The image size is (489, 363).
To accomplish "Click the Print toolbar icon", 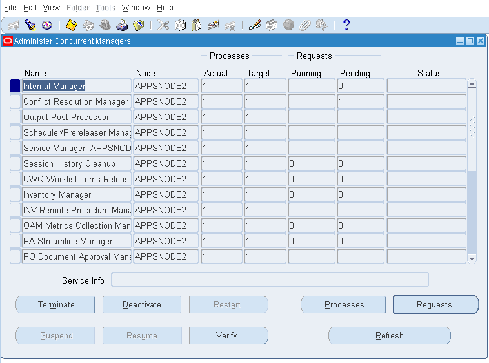I will click(x=122, y=25).
